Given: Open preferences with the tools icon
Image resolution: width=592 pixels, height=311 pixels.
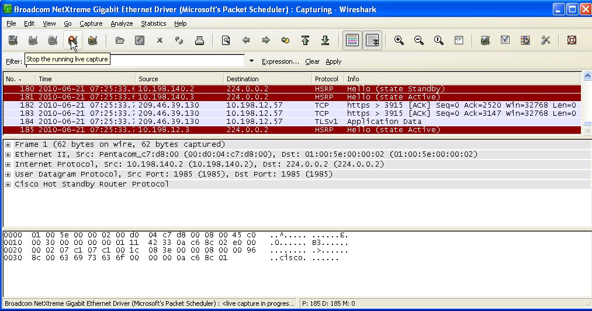Looking at the screenshot, I should tap(545, 40).
